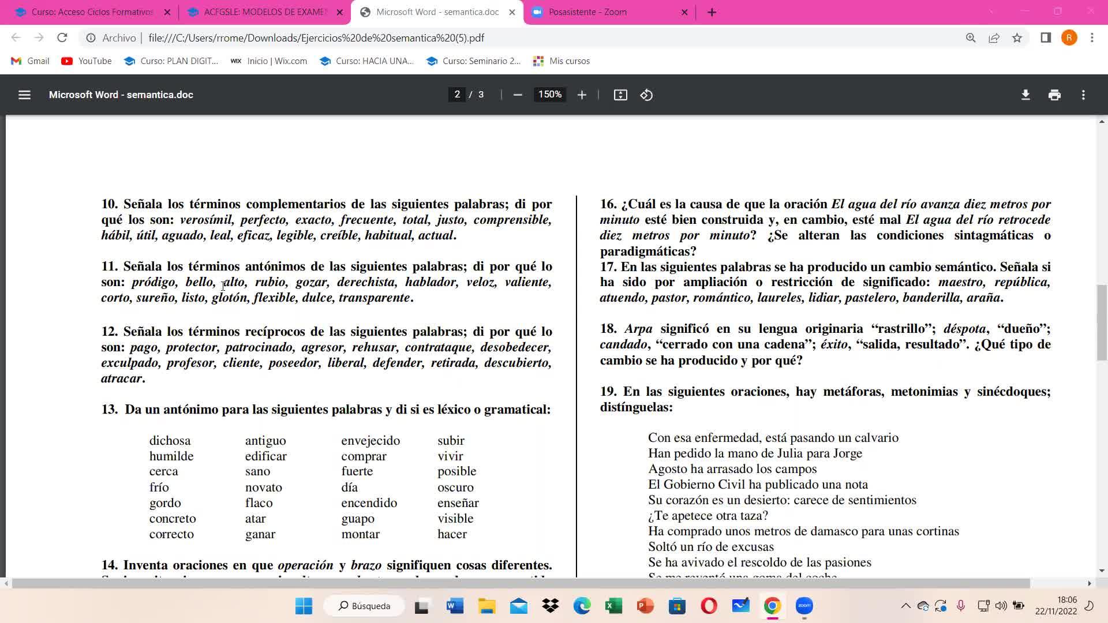Switch to ACFGSLE: MODELOS DE EXAMEN tab

click(264, 12)
